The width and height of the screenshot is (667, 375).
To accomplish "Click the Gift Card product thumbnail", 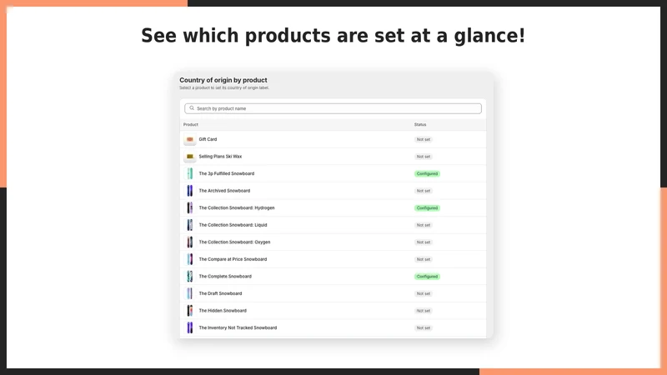I will coord(190,139).
